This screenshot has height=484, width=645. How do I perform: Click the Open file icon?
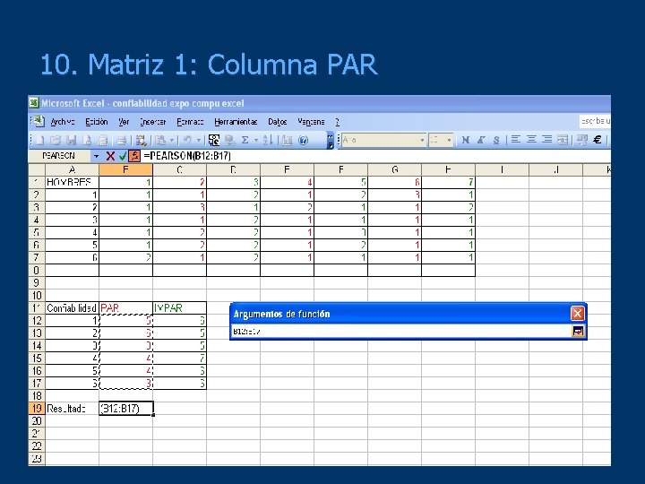[x=56, y=141]
